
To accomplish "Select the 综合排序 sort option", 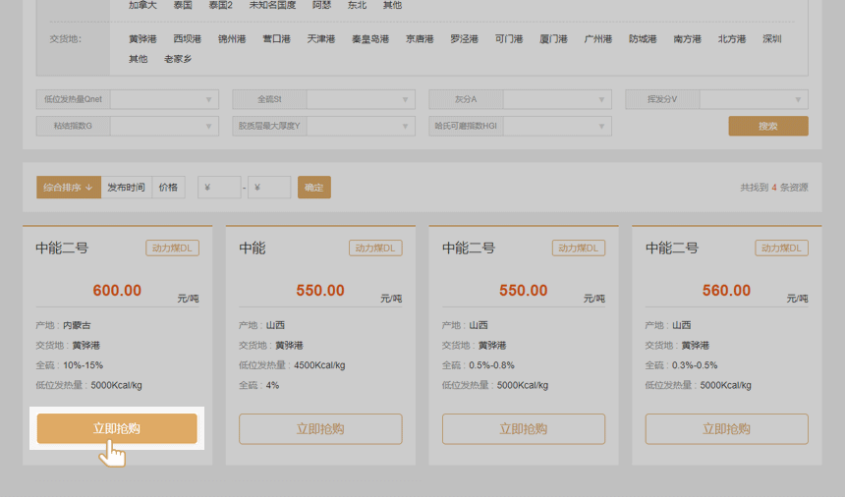I will 68,188.
